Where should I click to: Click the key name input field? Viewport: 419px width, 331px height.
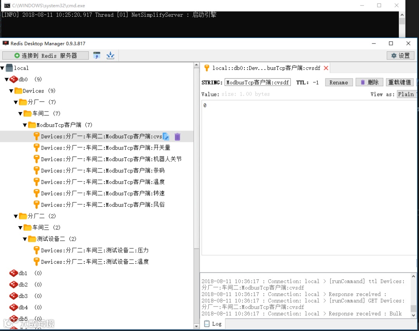[x=257, y=82]
